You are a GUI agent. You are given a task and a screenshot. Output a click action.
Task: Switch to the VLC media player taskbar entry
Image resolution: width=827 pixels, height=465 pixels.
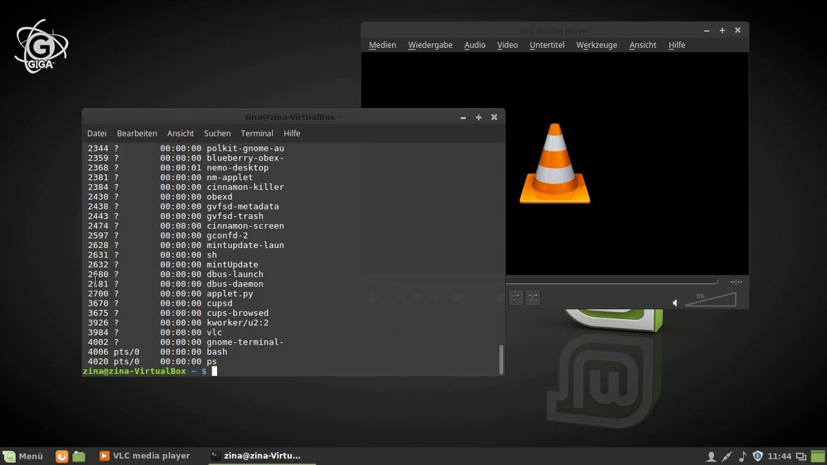click(x=145, y=455)
